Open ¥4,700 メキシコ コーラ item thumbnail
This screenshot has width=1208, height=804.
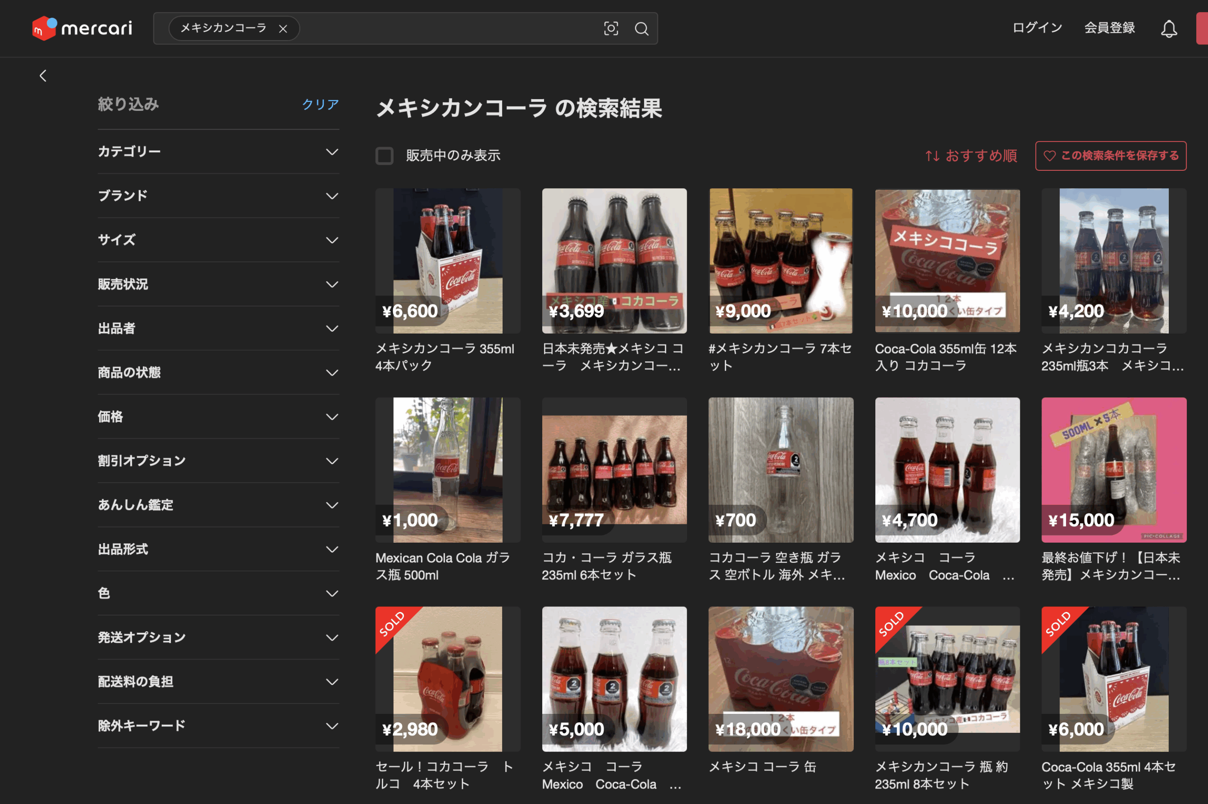point(947,469)
